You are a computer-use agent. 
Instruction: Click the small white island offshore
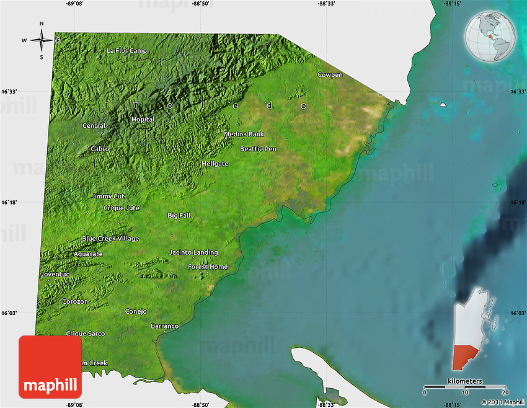point(443,105)
